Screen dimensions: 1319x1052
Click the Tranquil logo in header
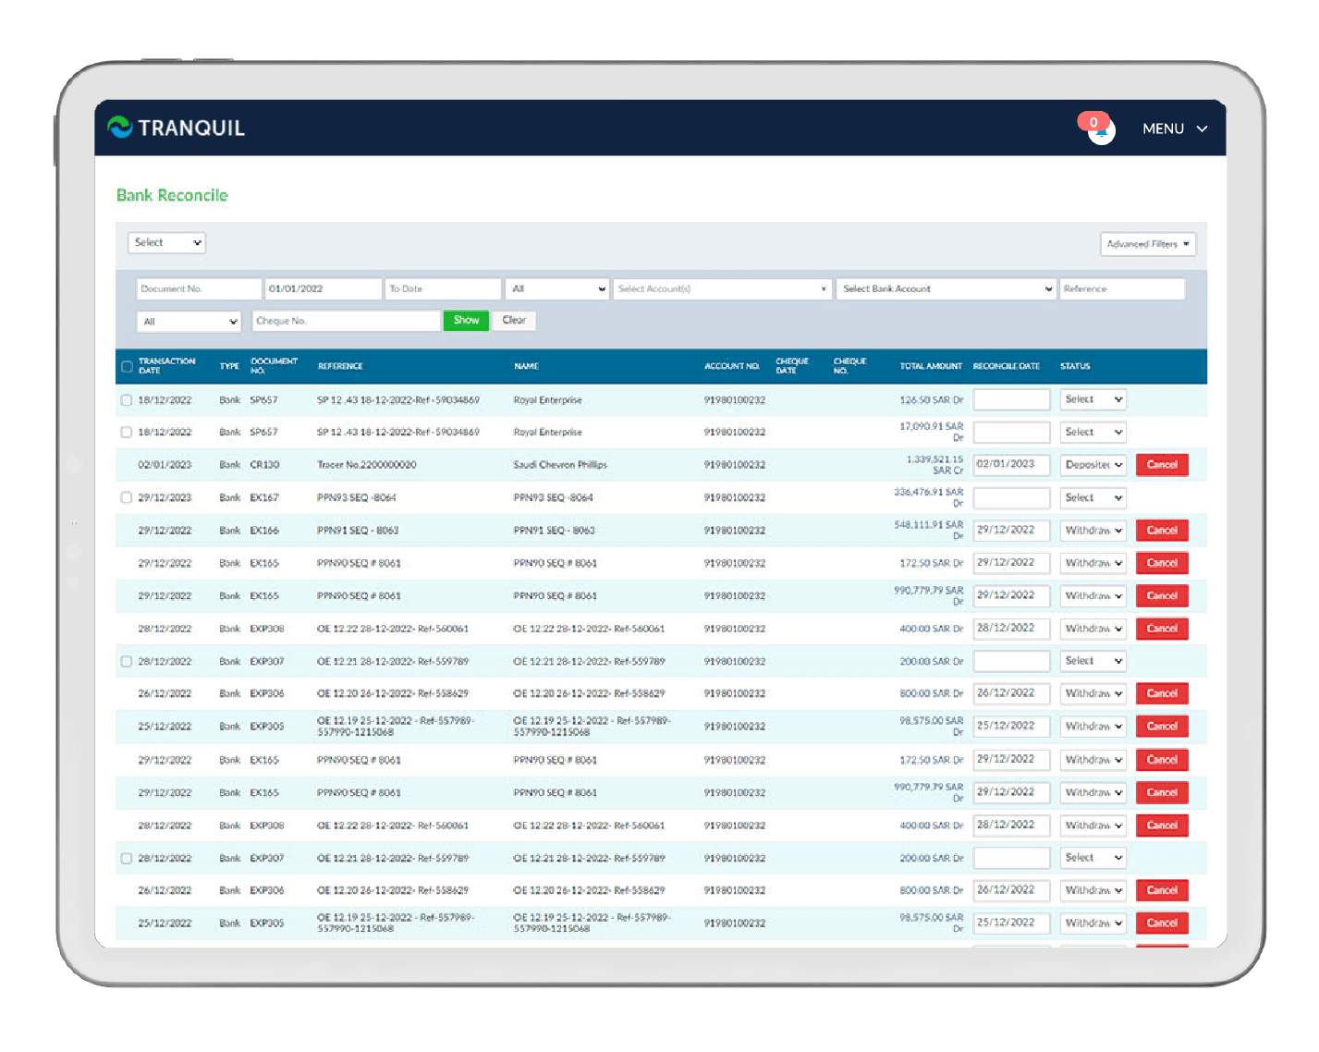click(x=176, y=128)
